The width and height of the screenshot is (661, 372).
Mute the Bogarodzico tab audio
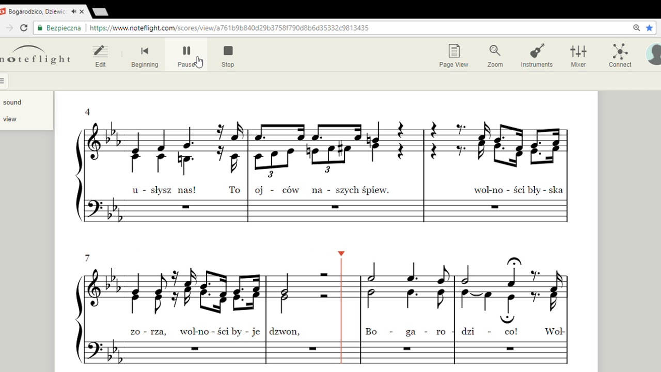click(x=73, y=11)
